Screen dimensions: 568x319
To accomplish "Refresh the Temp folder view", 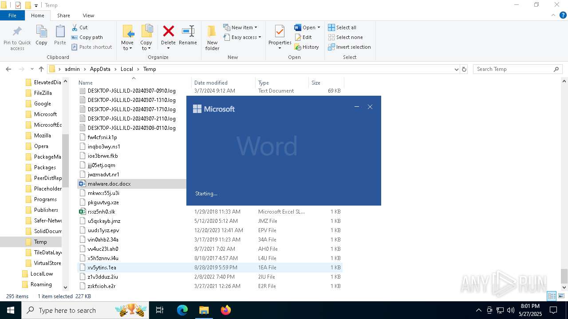I will click(464, 69).
